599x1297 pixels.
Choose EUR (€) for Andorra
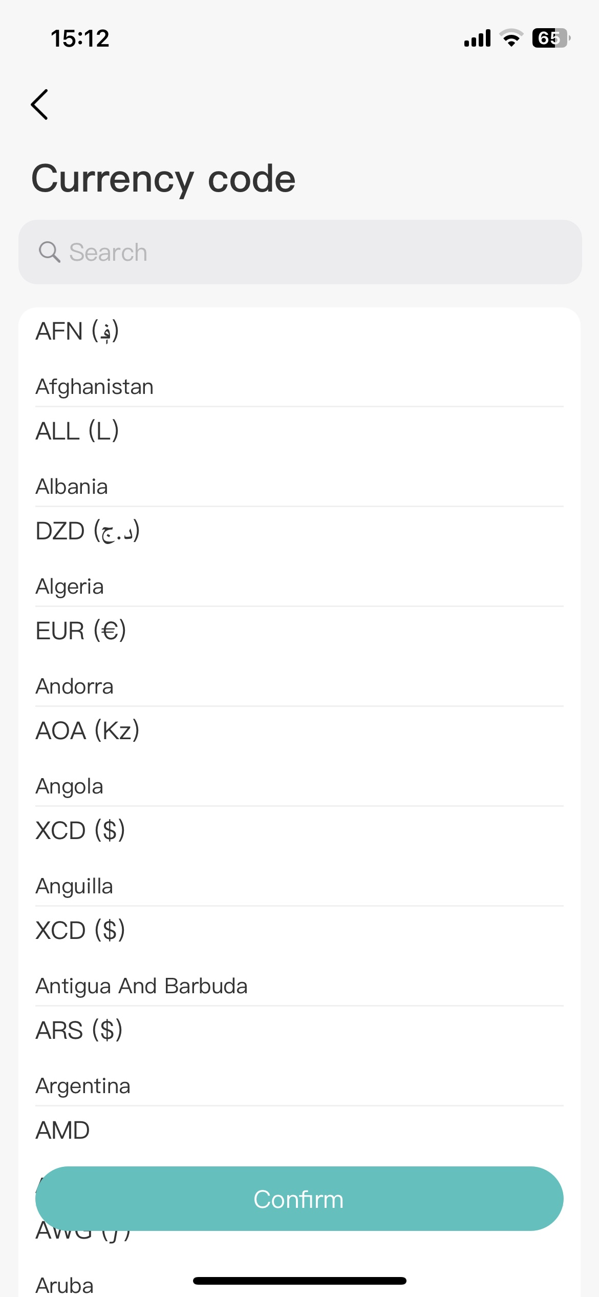[x=81, y=631]
